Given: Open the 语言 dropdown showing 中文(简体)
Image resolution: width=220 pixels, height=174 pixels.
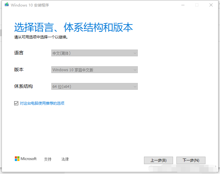Looking at the screenshot, I should pyautogui.click(x=95, y=53).
